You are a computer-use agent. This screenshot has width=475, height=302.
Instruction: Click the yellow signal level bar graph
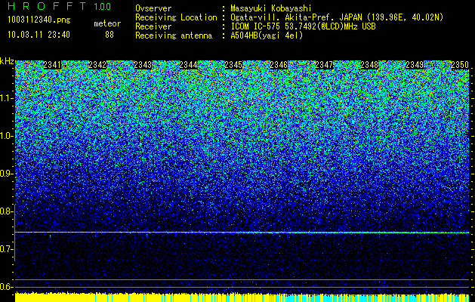pos(242,297)
